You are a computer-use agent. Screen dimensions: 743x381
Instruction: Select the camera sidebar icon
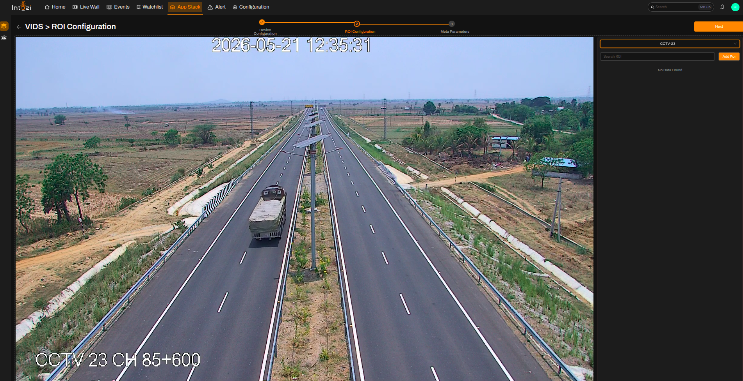4,38
